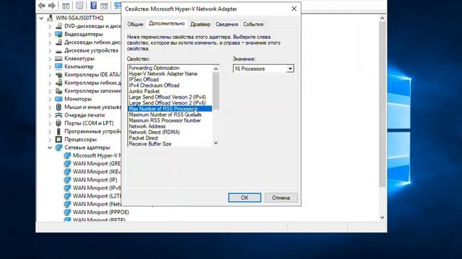The image size is (462, 259).
Task: Expand the Дисковые устройства node
Action: (x=50, y=50)
